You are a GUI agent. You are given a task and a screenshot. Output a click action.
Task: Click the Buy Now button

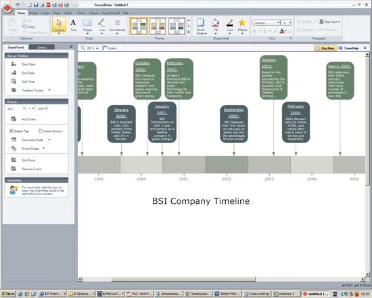326,48
